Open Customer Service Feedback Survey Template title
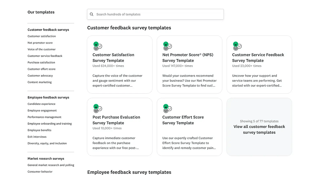This screenshot has height=175, width=309. (x=258, y=58)
